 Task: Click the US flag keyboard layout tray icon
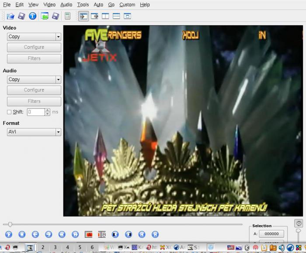coord(231,247)
